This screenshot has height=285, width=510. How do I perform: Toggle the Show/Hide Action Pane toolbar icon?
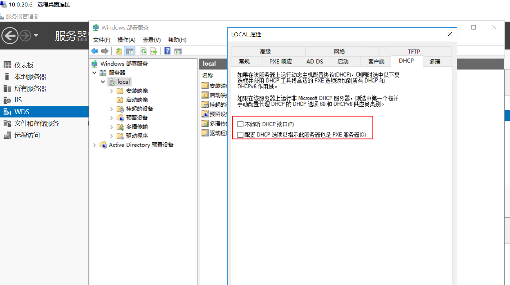pyautogui.click(x=178, y=51)
